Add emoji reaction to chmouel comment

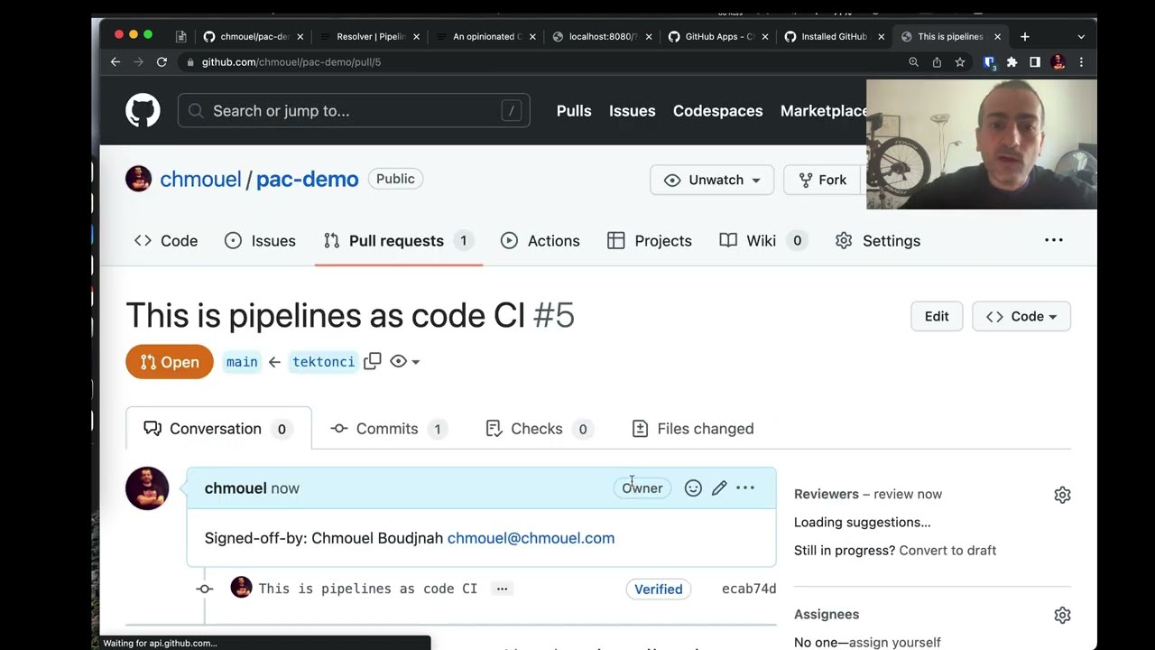click(693, 488)
